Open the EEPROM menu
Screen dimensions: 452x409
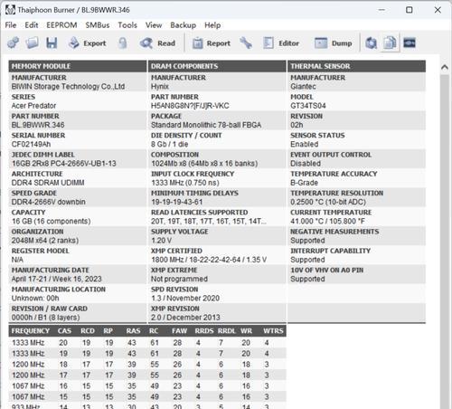tap(61, 25)
